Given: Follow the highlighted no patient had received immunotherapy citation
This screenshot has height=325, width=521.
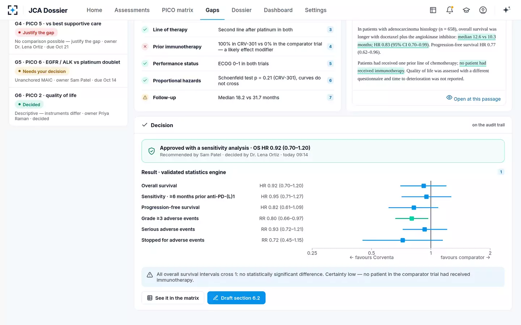Looking at the screenshot, I should [x=422, y=67].
